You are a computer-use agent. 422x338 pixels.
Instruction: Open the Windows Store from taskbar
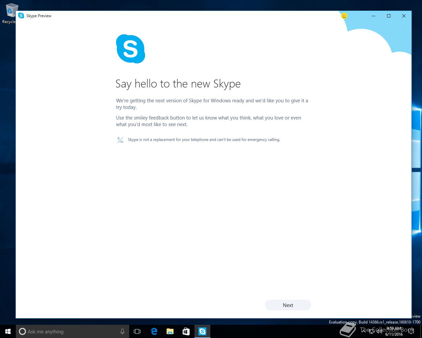[x=186, y=331]
